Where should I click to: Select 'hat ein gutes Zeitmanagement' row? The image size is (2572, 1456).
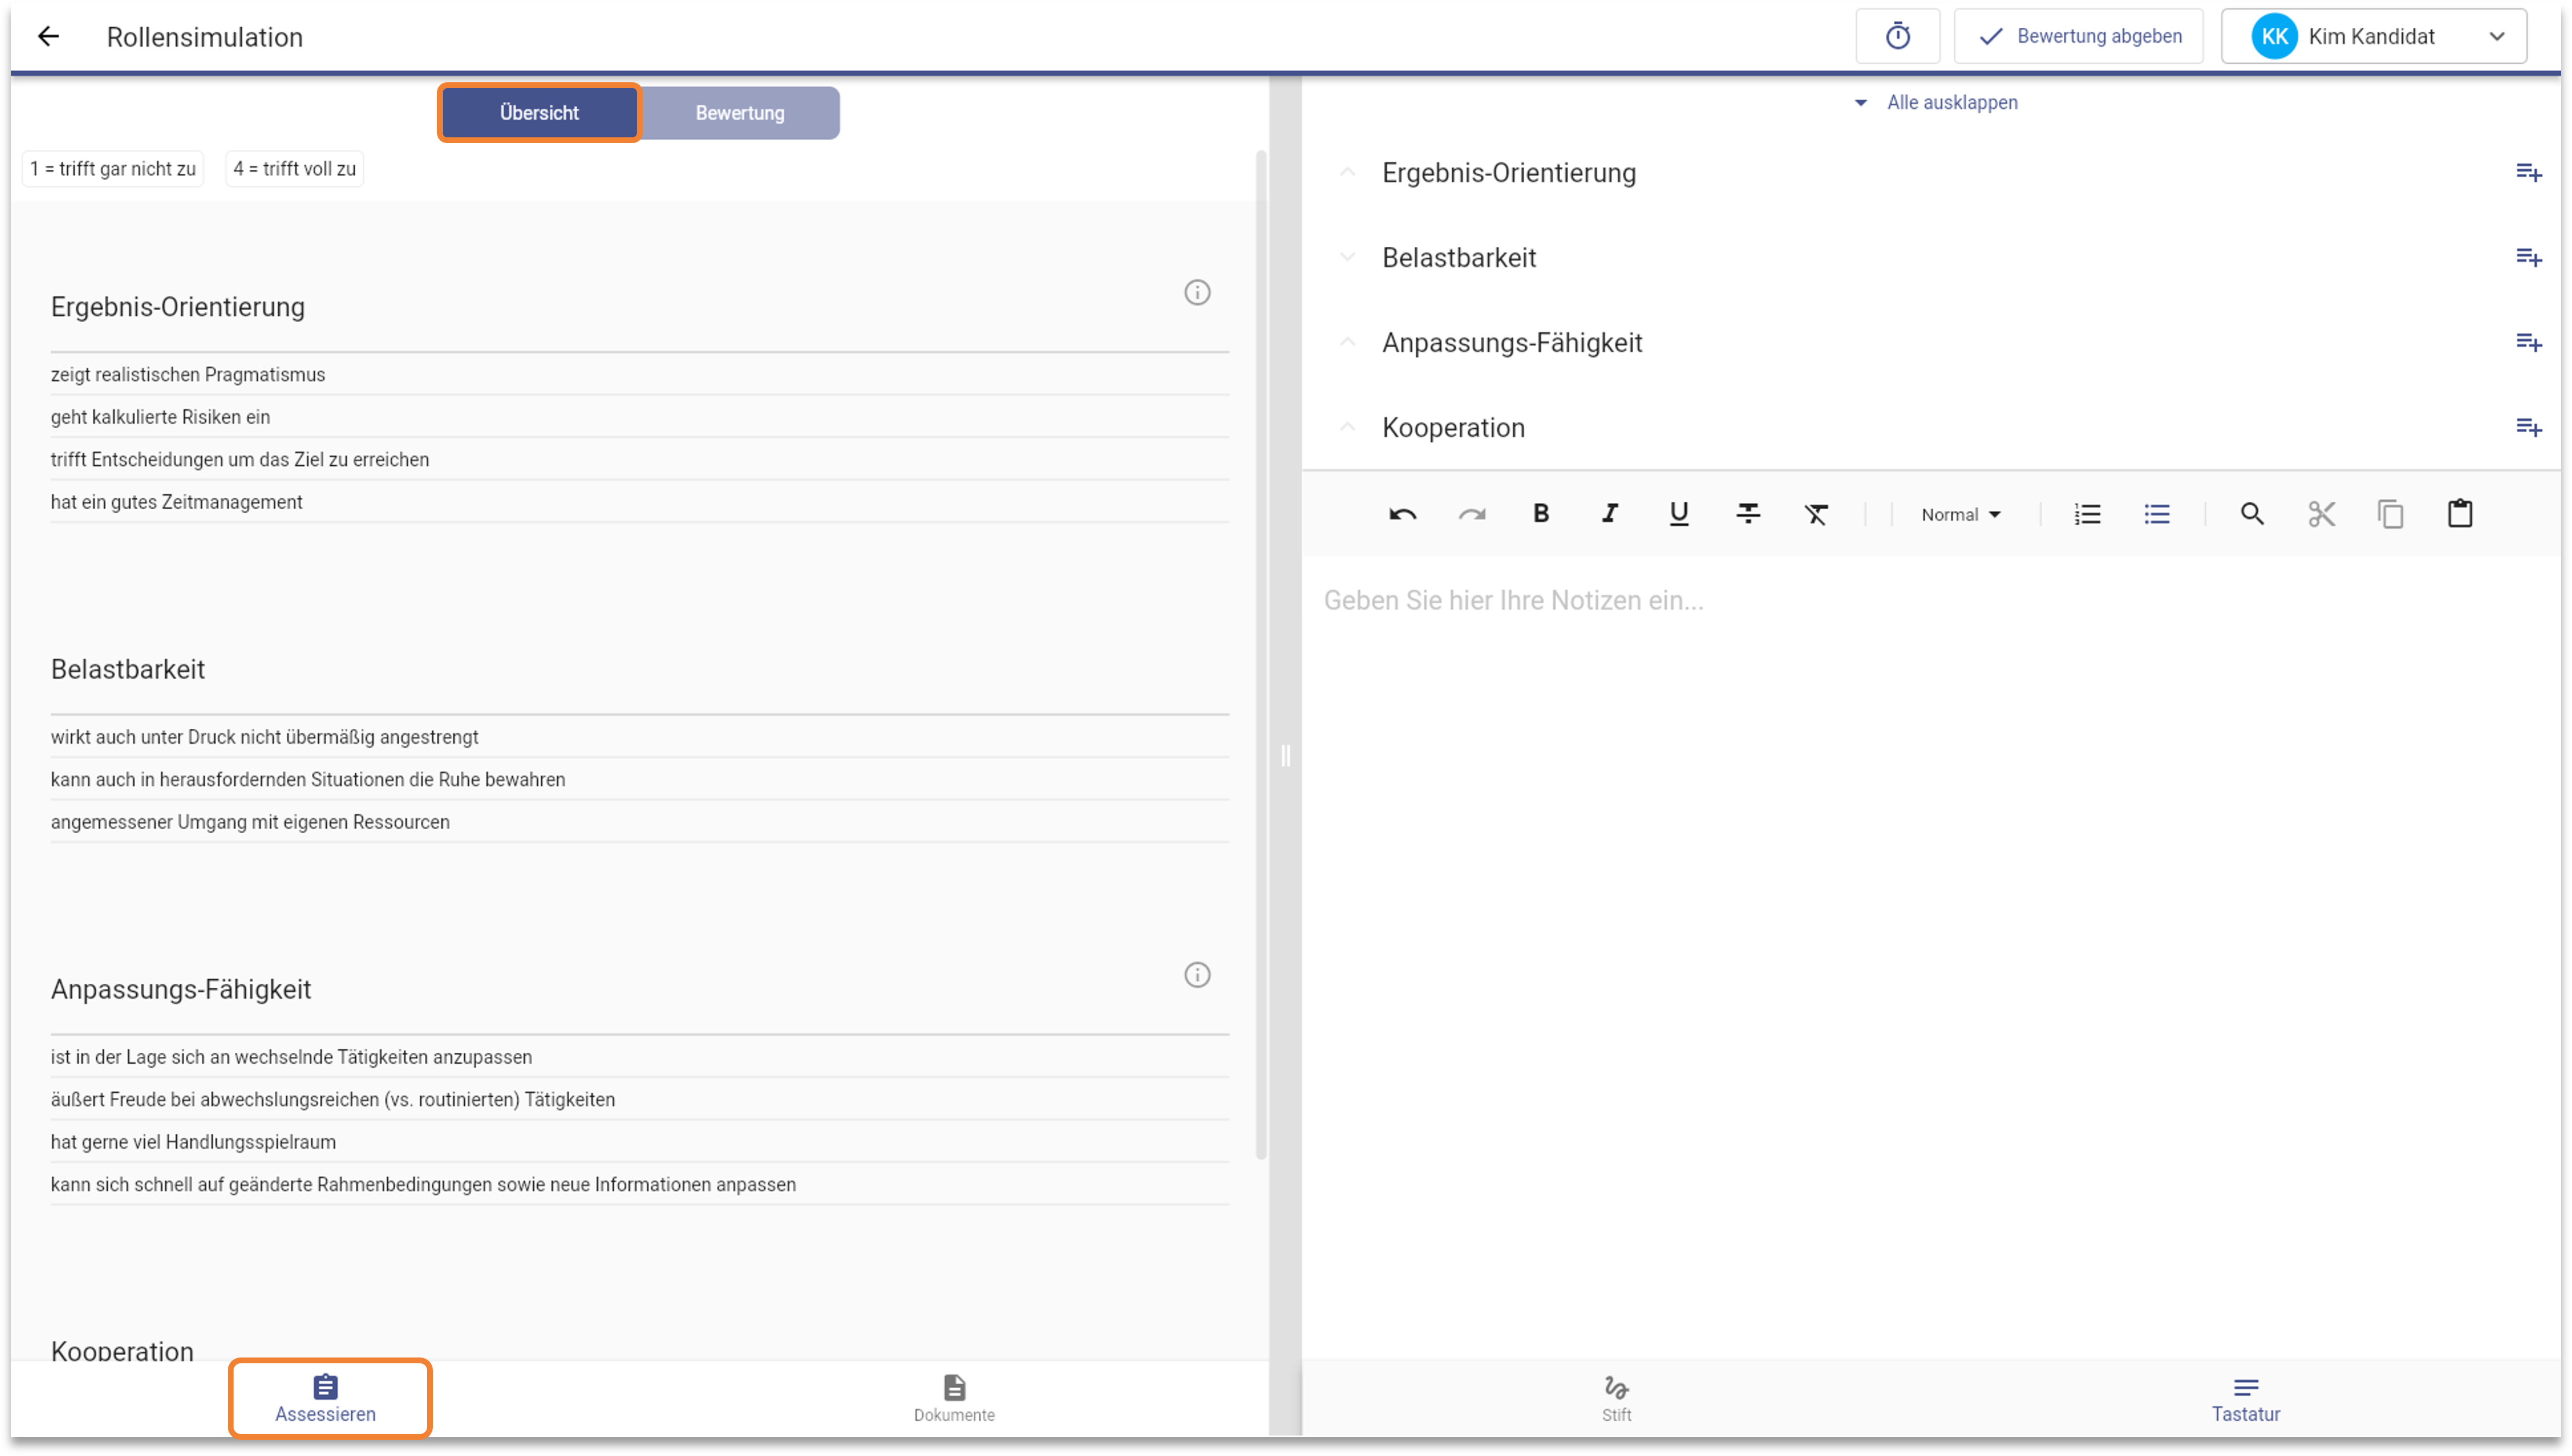click(x=640, y=502)
